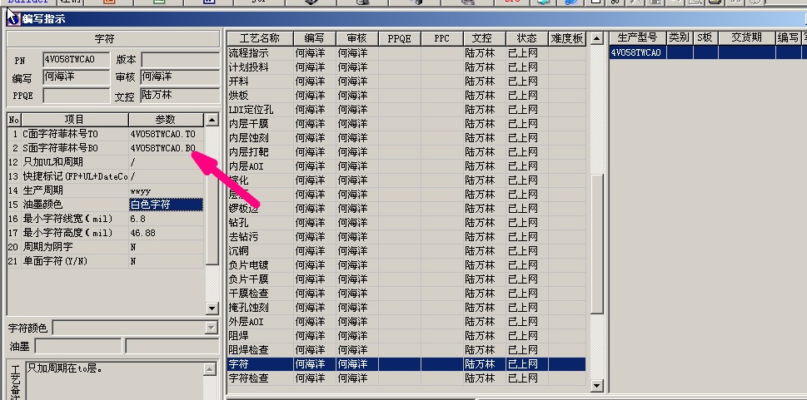807x400 pixels.
Task: Click the empty 版本 input field
Action: point(181,60)
